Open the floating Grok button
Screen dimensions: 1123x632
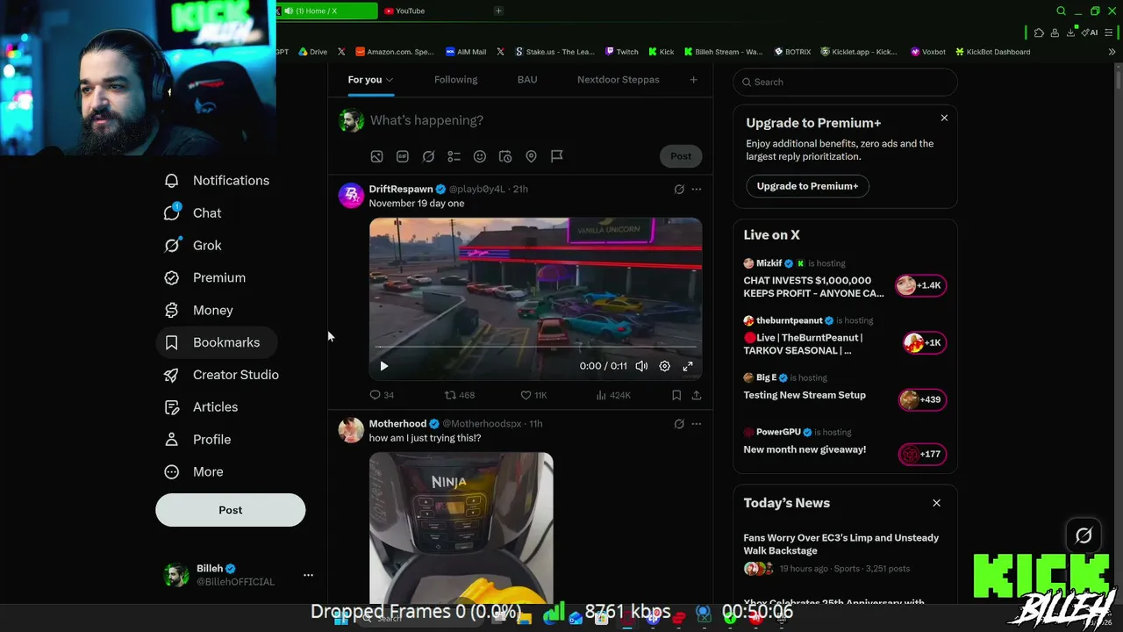point(1084,535)
